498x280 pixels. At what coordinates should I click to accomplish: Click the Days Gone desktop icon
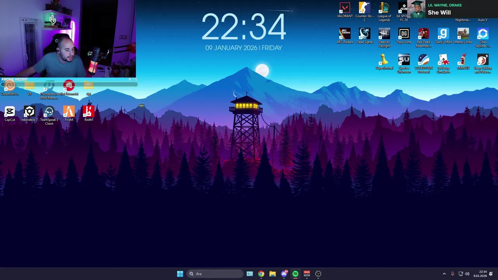404,36
